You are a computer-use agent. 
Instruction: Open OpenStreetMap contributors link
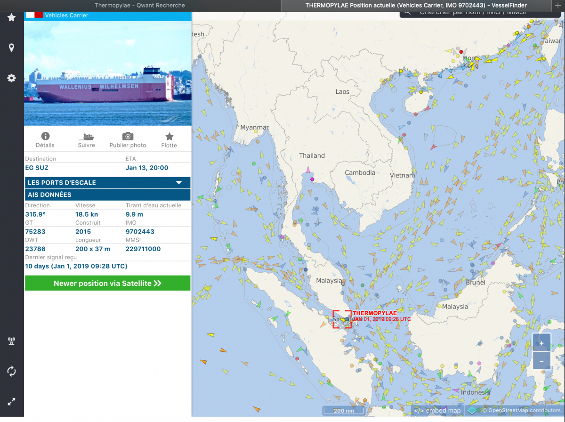click(521, 410)
